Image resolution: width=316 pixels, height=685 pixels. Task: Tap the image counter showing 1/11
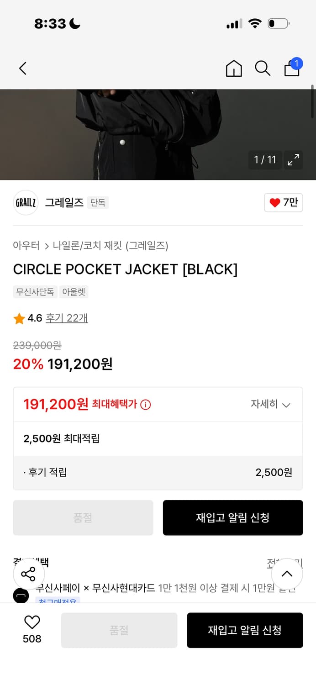(265, 160)
